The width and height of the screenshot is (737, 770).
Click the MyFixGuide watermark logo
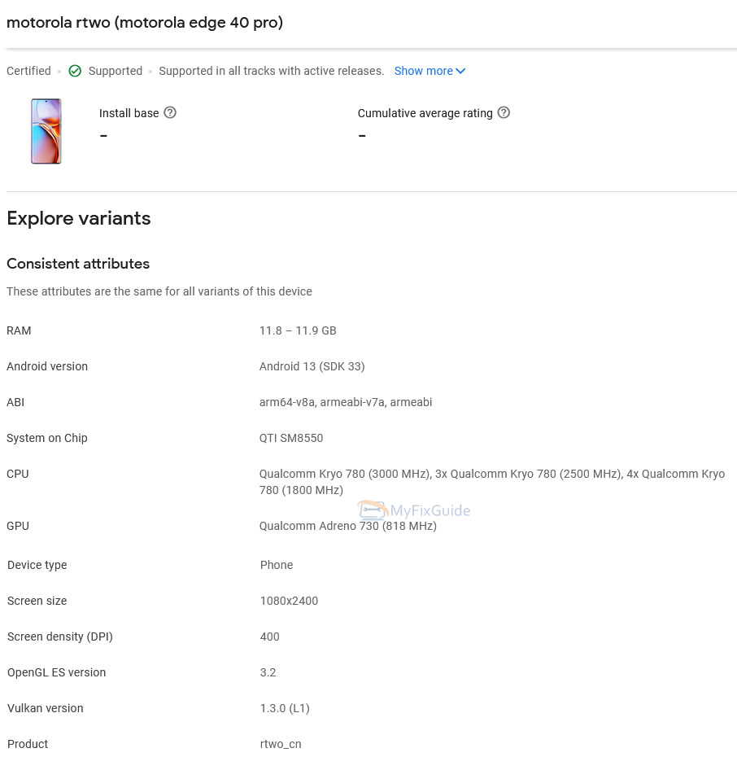(414, 511)
